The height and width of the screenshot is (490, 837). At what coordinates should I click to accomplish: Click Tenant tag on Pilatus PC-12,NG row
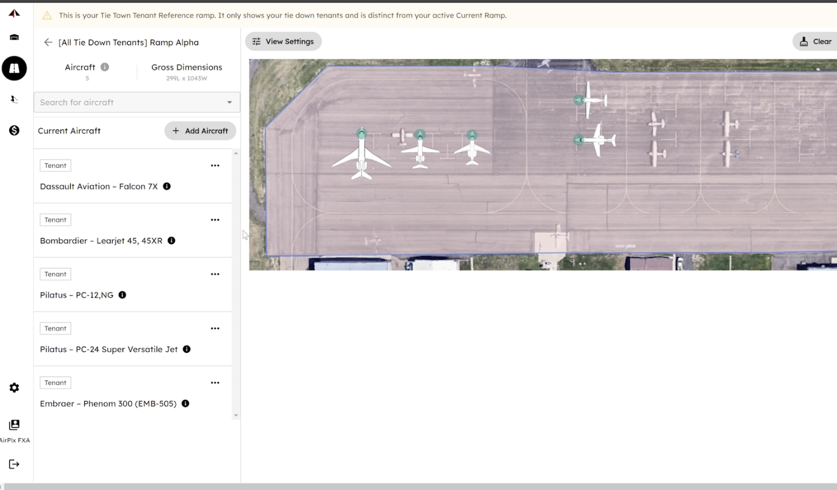pos(56,274)
